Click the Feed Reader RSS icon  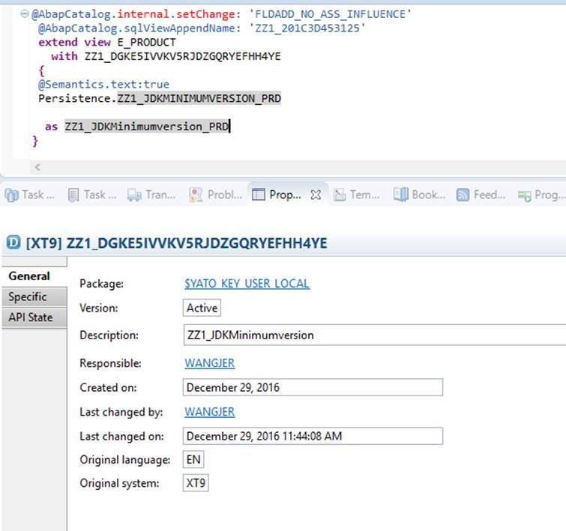tap(463, 195)
